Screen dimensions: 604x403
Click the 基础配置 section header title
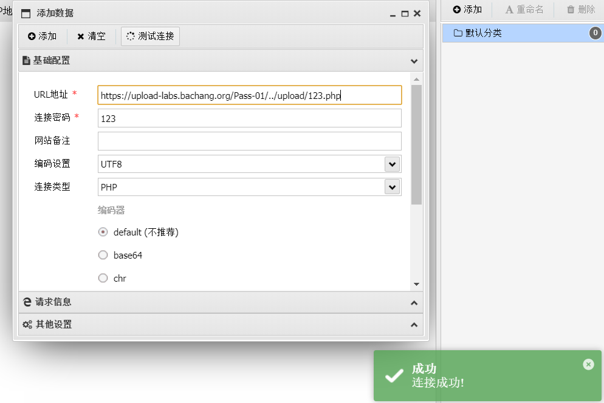point(51,61)
